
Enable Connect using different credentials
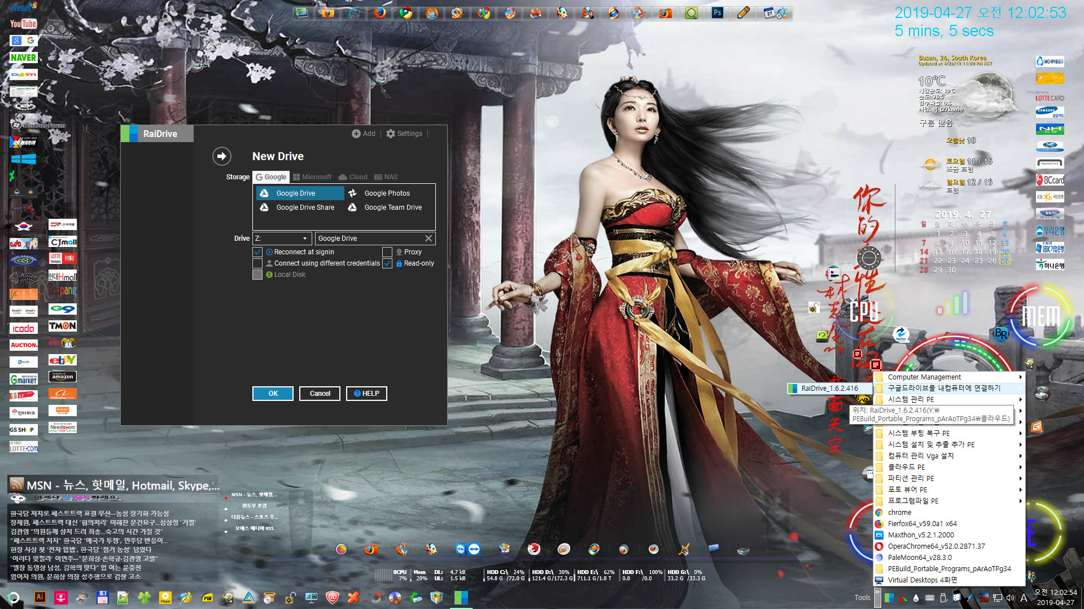click(x=257, y=263)
